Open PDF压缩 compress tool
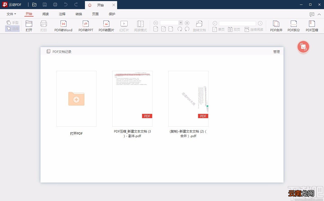 [312, 26]
